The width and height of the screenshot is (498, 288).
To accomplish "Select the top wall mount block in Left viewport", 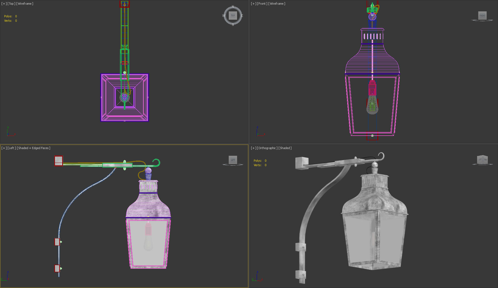I will point(59,161).
